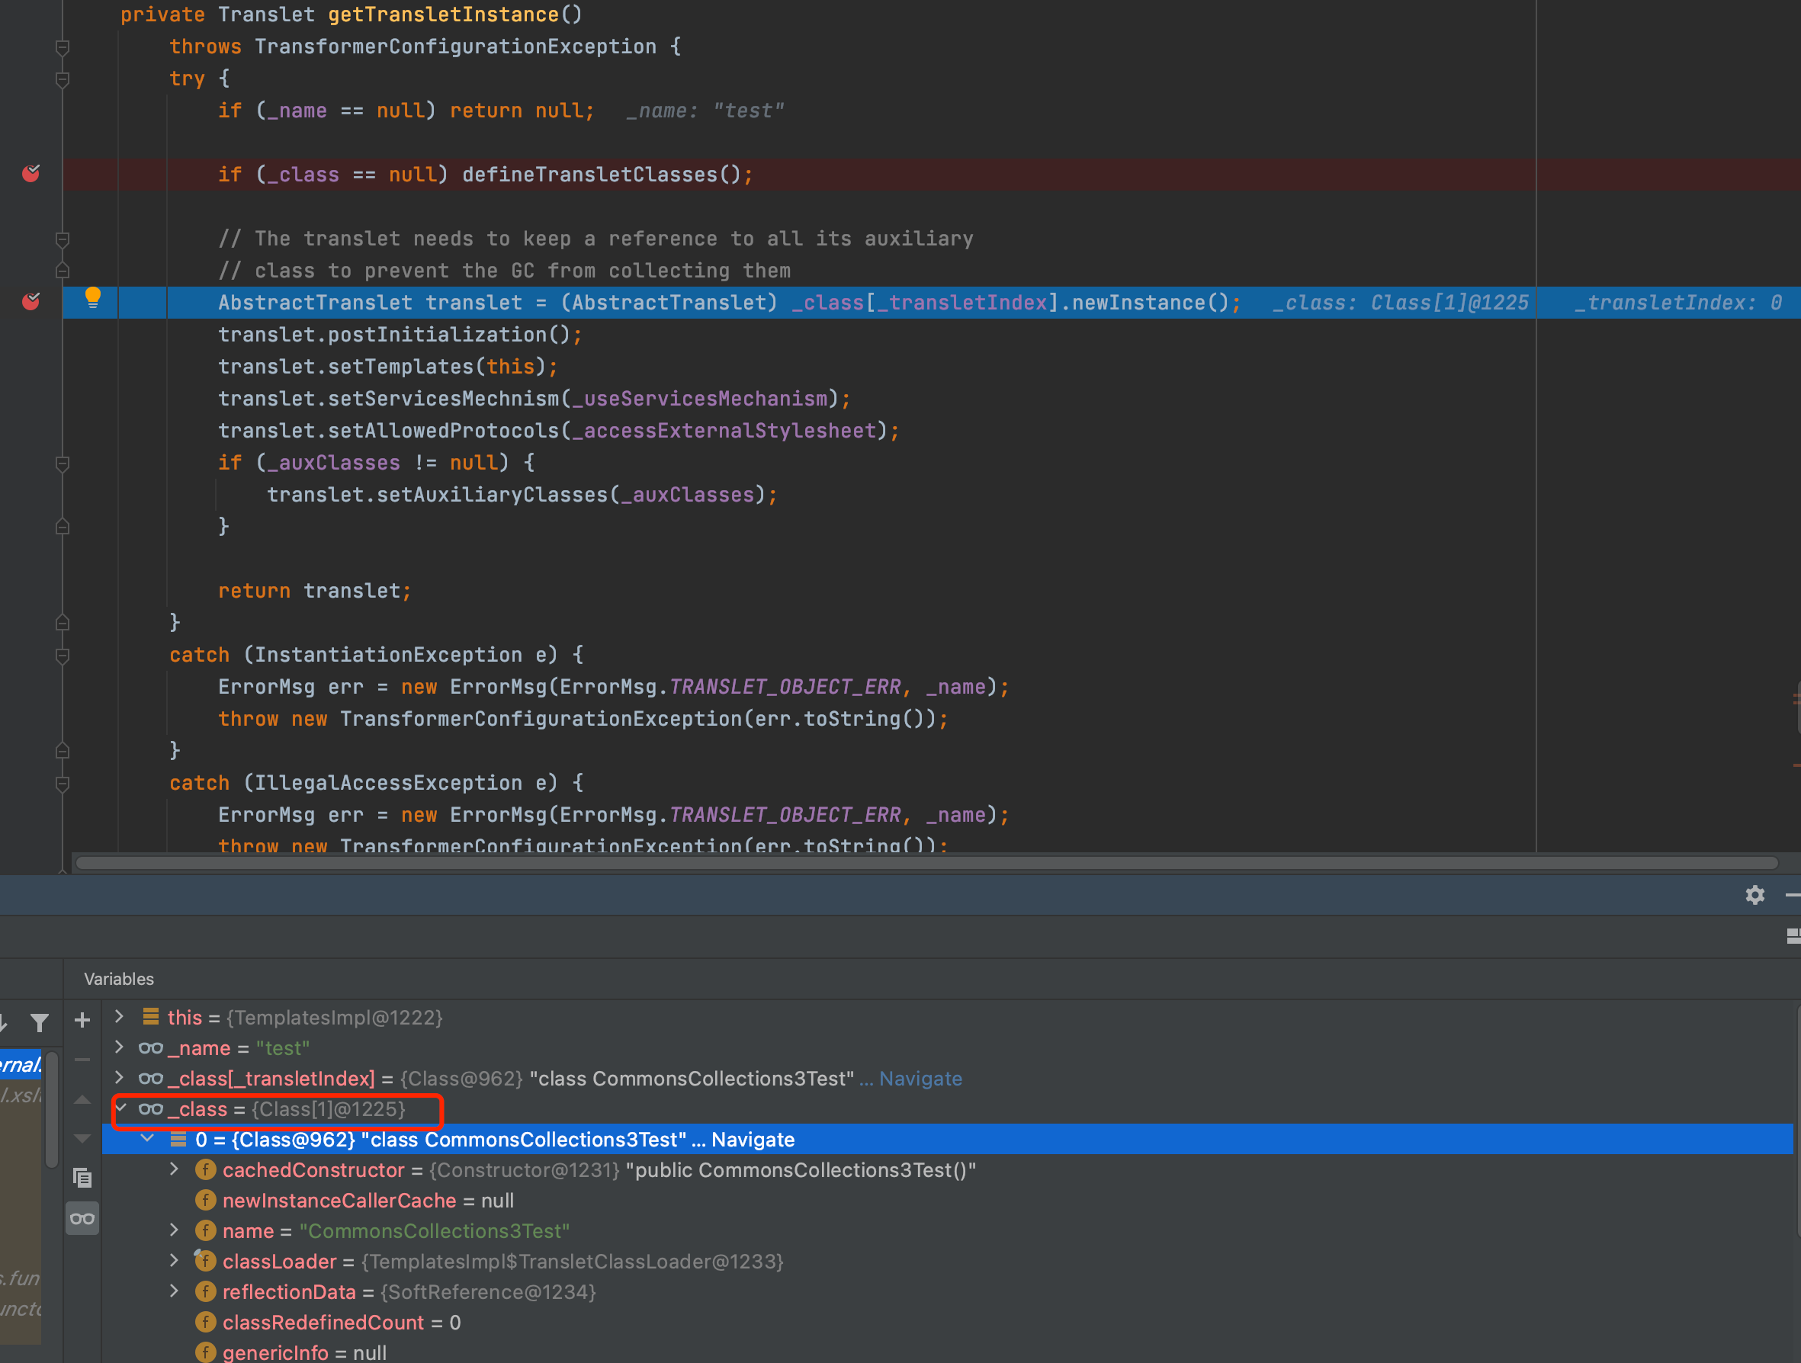Click Navigate link on selected row 0
Screen dimensions: 1801x1363
753,1140
